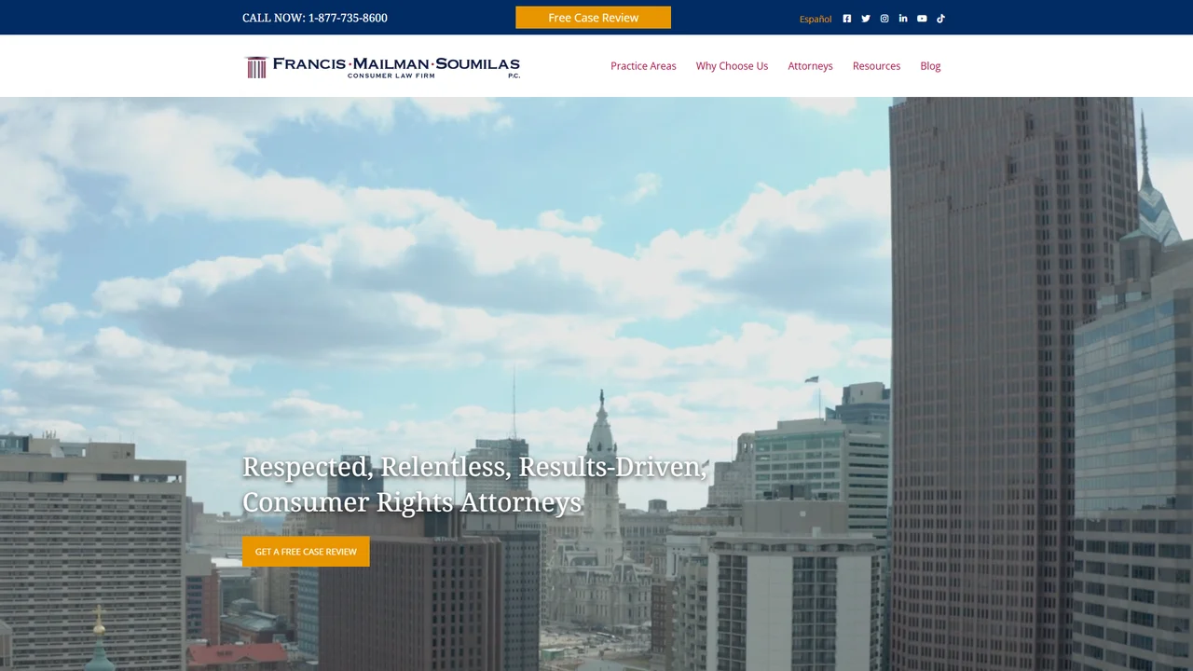1193x671 pixels.
Task: Click the GET A FREE CASE REVIEW hero button
Action: 306,552
